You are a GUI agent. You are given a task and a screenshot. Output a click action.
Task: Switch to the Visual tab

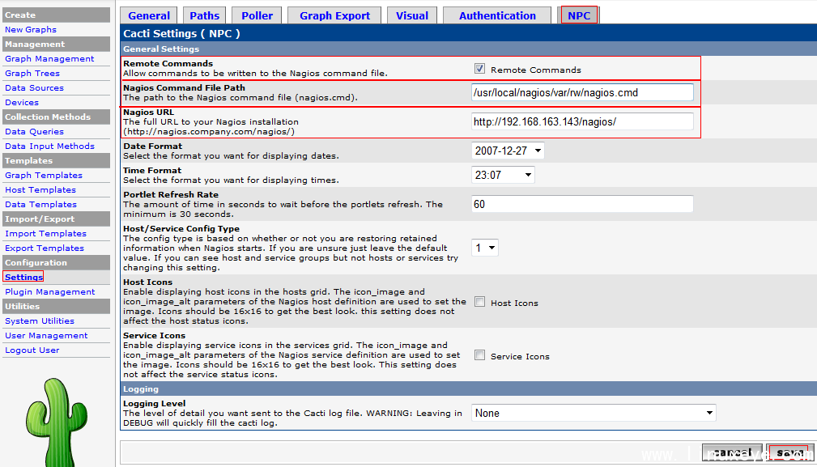tap(411, 15)
